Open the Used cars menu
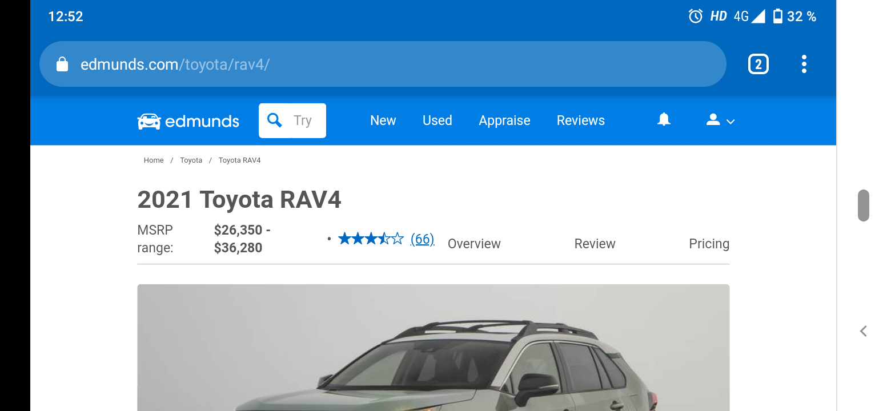This screenshot has height=411, width=891. tap(437, 120)
